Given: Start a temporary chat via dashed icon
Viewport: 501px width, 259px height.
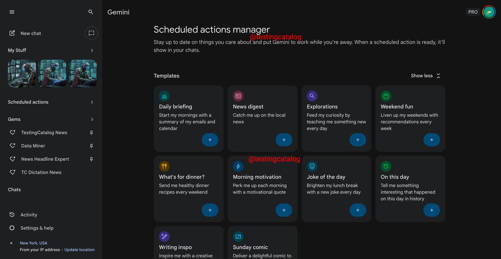Looking at the screenshot, I should [x=91, y=33].
